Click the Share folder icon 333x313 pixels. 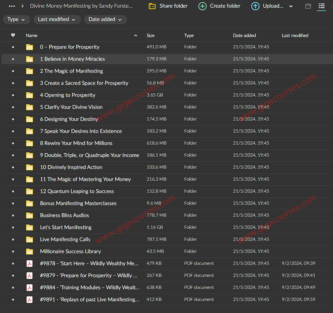[x=152, y=6]
